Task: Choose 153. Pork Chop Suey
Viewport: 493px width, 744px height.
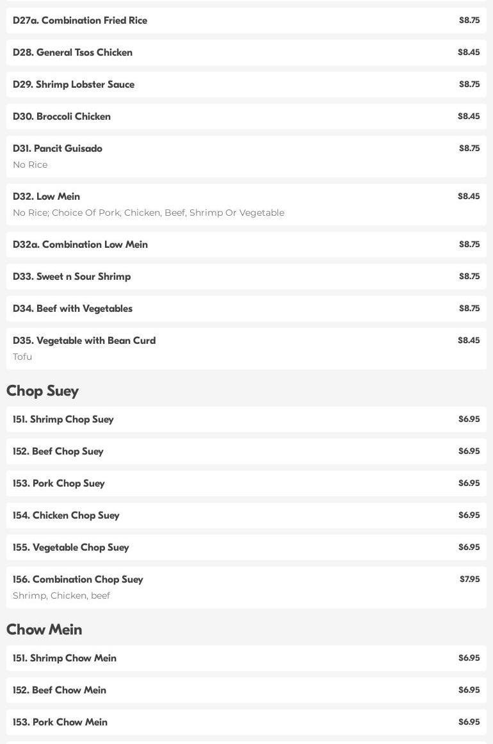Action: pos(59,483)
